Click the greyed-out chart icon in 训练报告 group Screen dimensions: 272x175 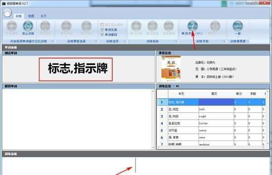coord(169,26)
